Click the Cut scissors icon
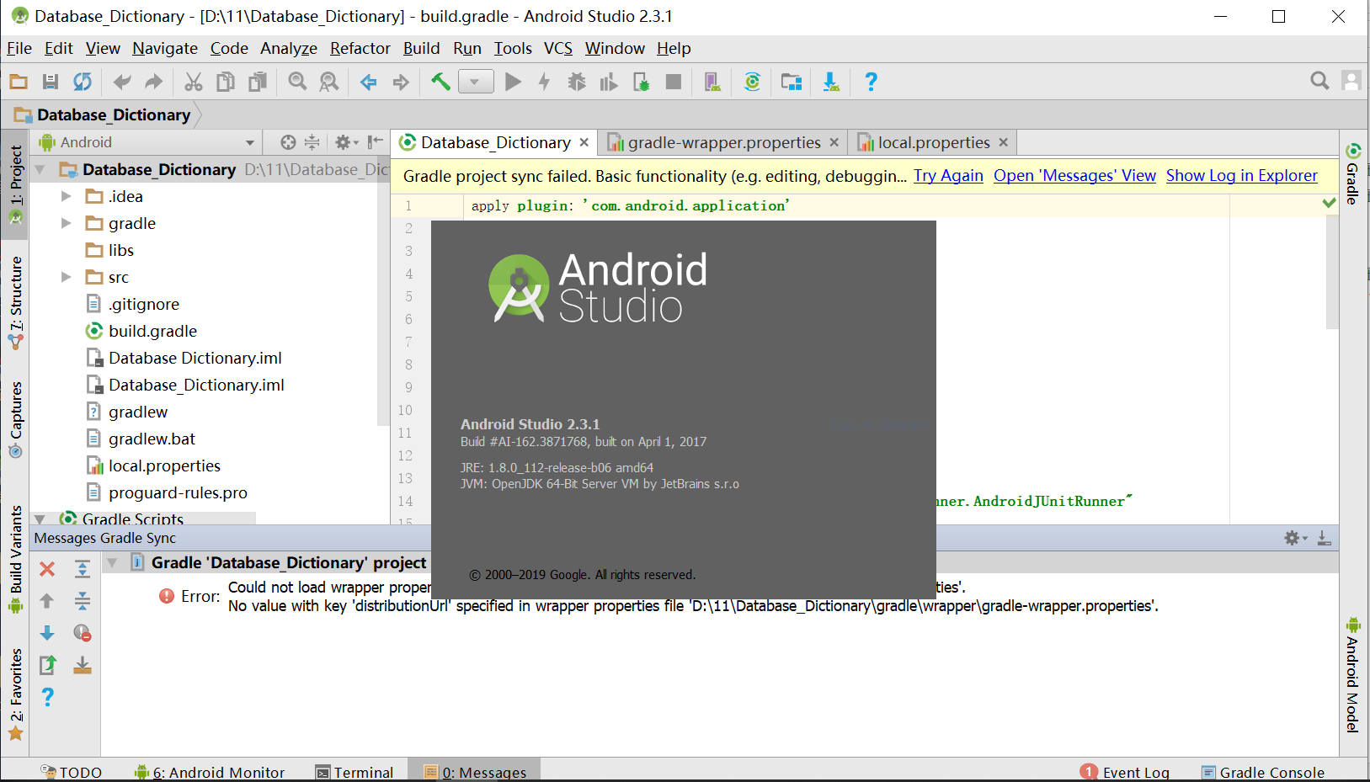The width and height of the screenshot is (1370, 782). (x=194, y=82)
